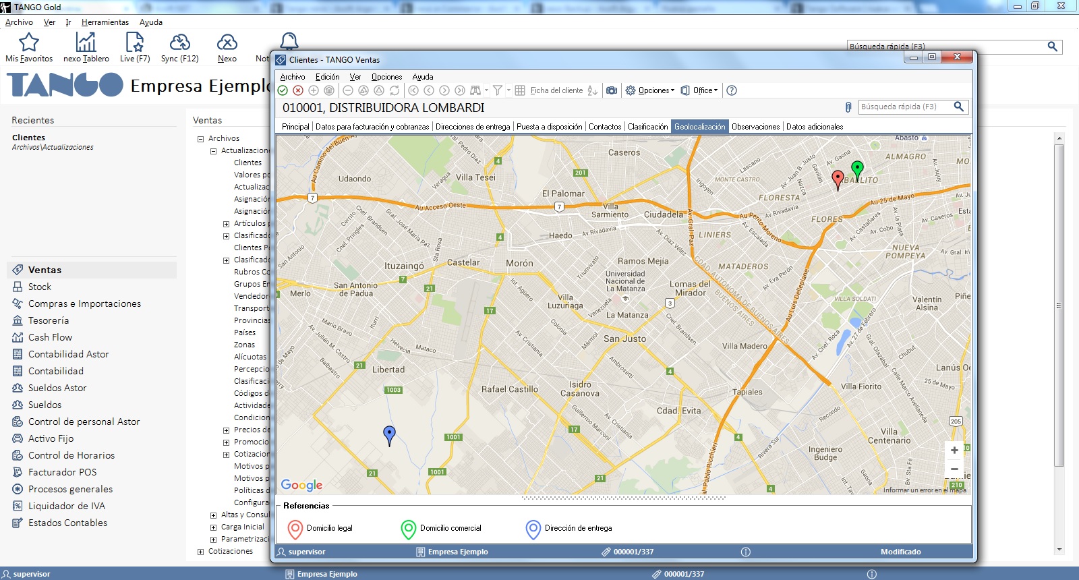Switch to the Datos adicionales tab

point(815,127)
